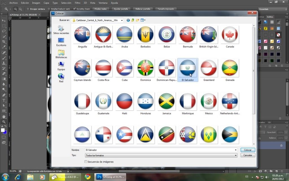The image size is (289, 181).
Task: Enable Encajar ventana checkbox
Action: [x=28, y=9]
